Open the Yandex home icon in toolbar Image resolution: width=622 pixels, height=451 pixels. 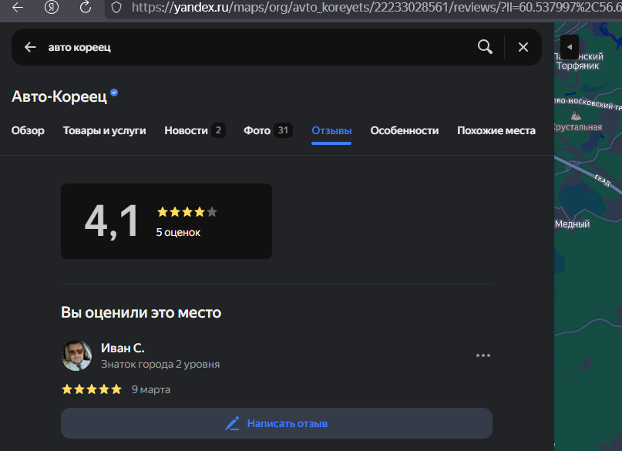[52, 7]
